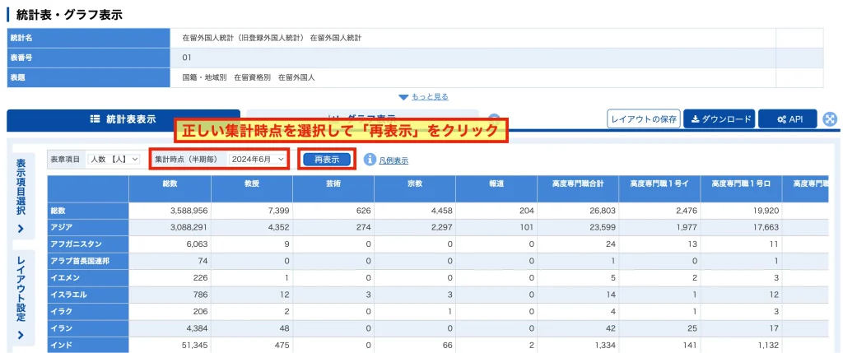Open the 集計時点 2024年6月 dropdown

[x=257, y=159]
